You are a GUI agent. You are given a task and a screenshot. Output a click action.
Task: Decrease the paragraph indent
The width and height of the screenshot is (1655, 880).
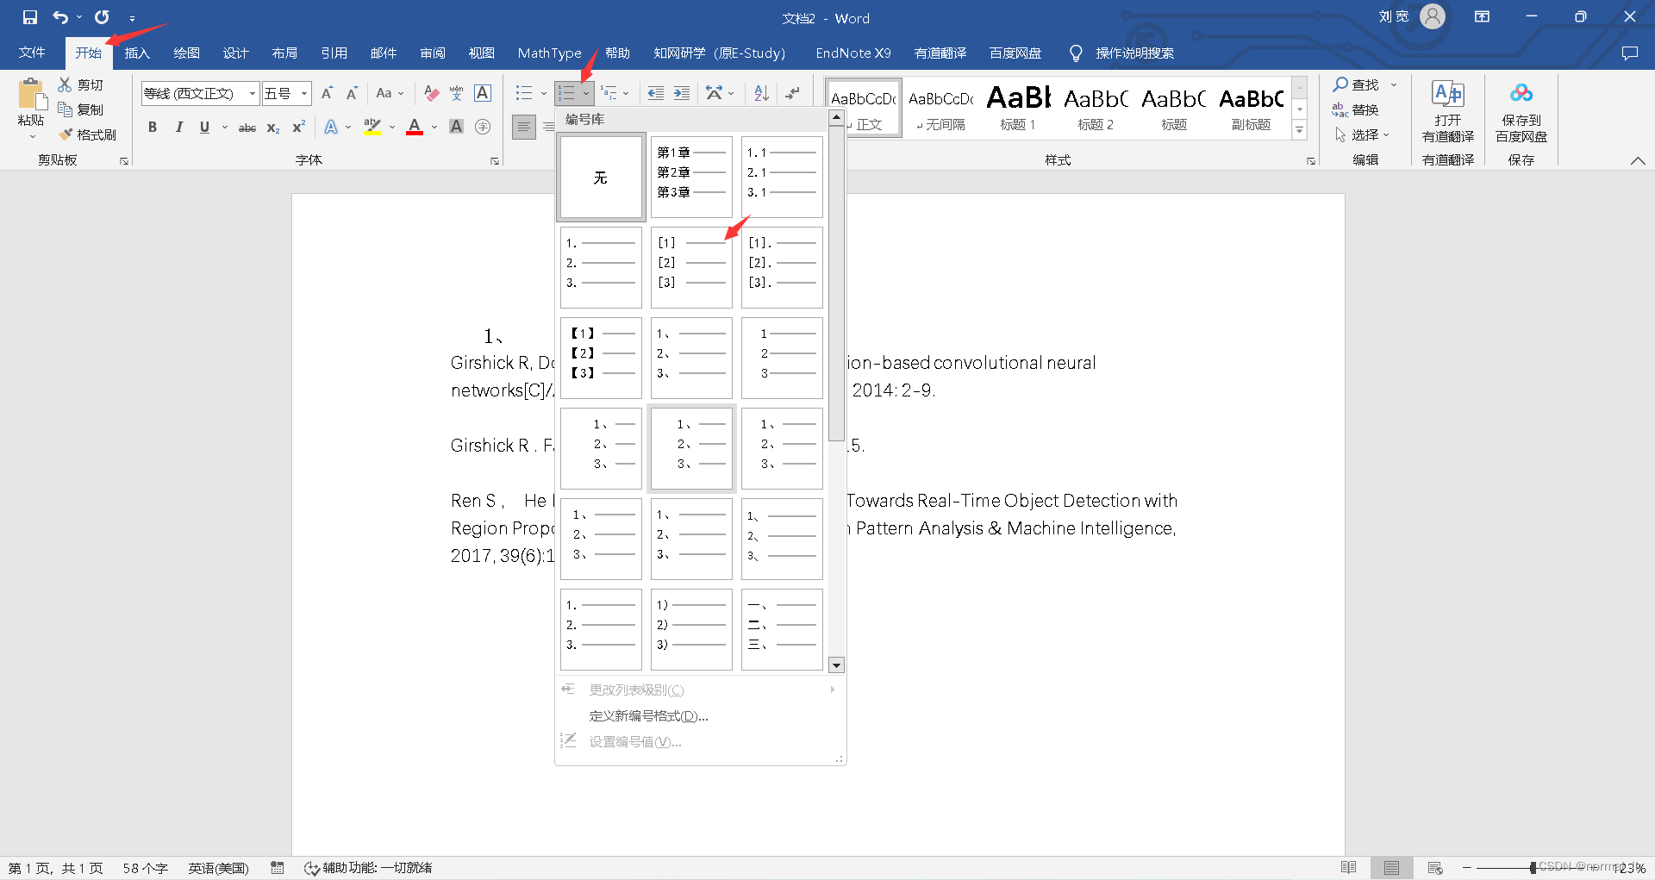click(656, 93)
